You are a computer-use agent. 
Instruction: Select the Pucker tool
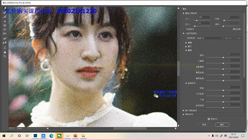[x=5, y=25]
